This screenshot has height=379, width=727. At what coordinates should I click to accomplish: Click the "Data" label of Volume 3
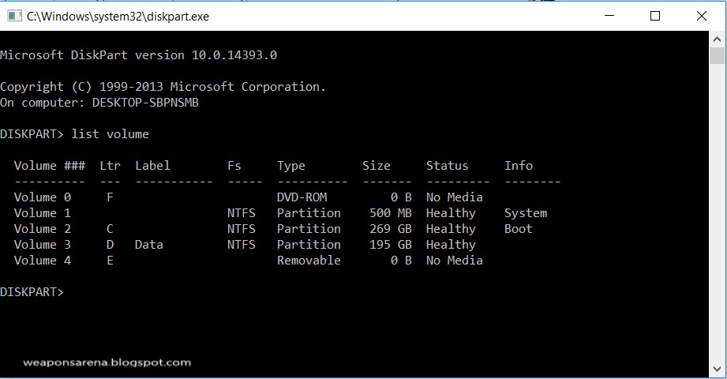(x=149, y=245)
